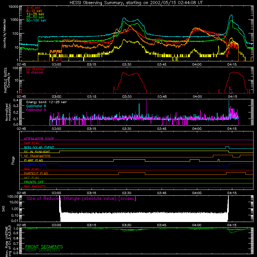The height and width of the screenshot is (257, 257).
Task: Click the 0.7 tick on livetime axis
Action: 16,244
